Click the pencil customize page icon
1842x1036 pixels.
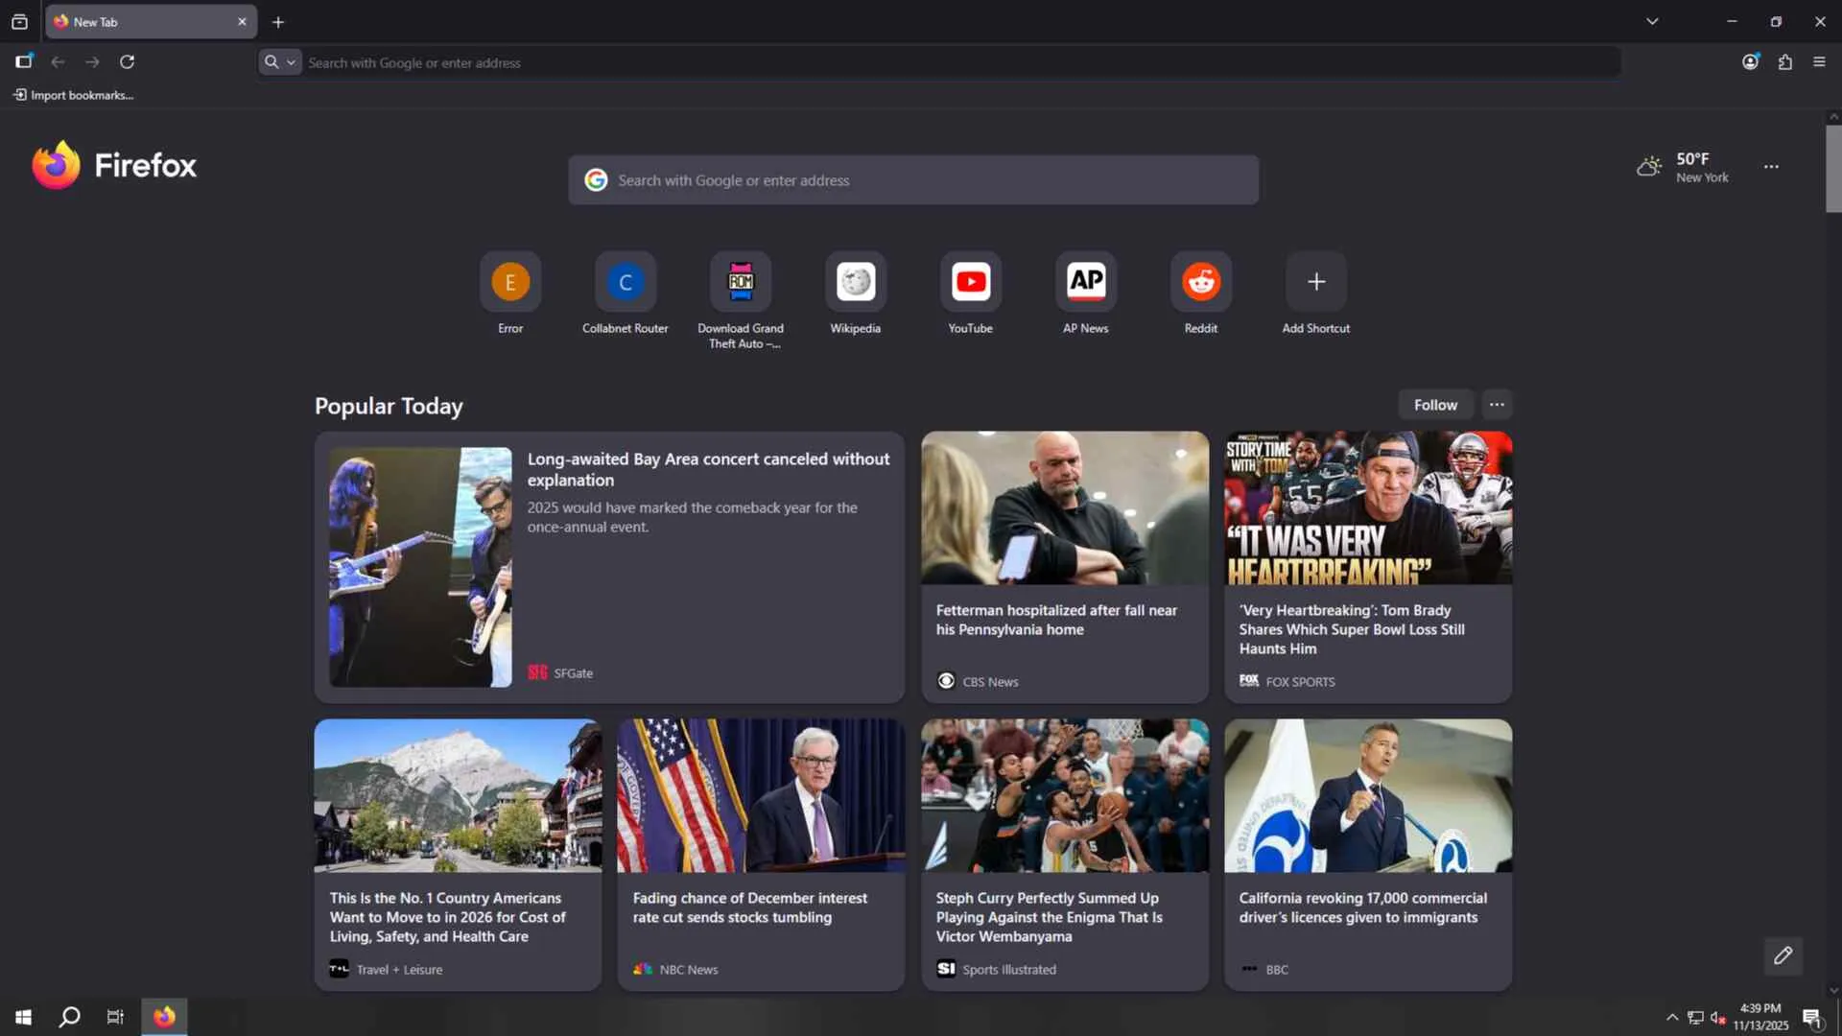pos(1783,955)
